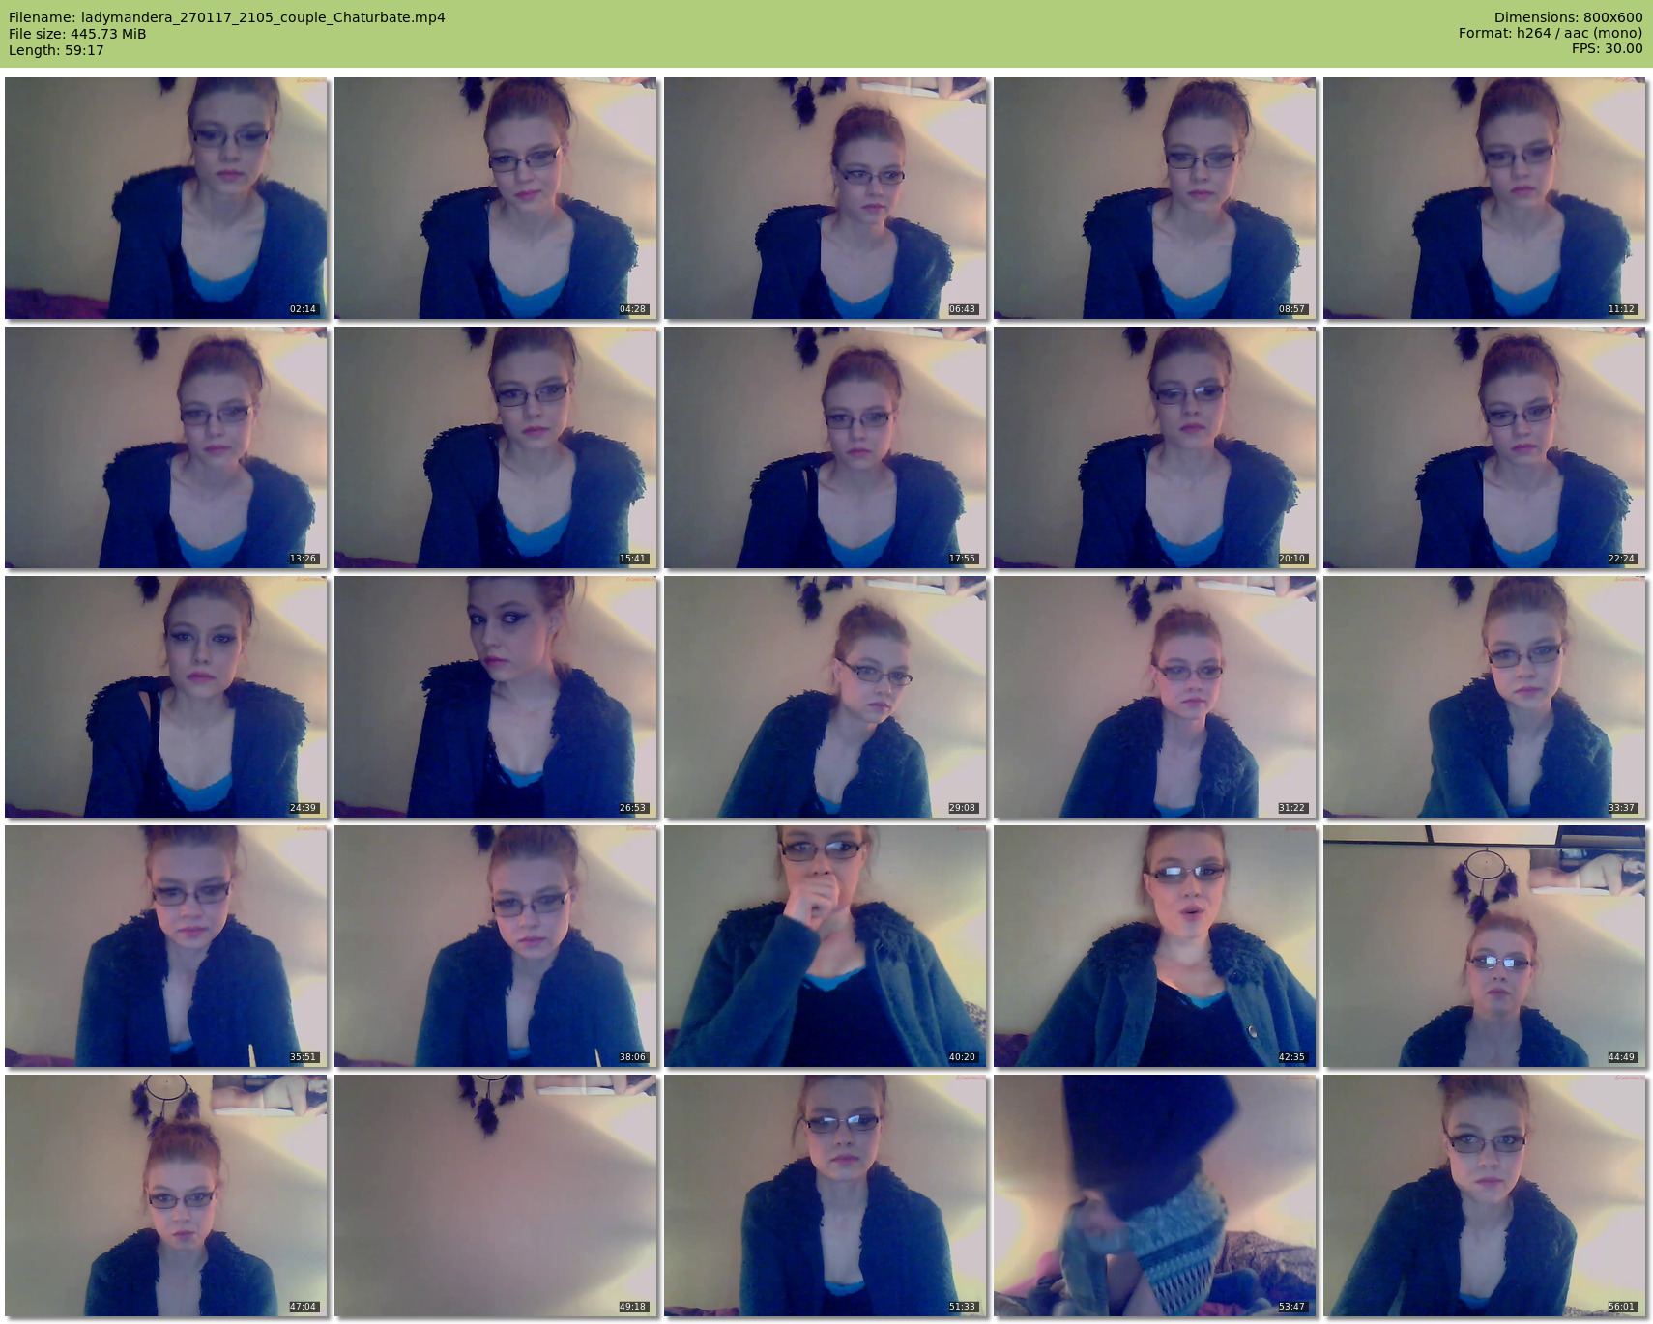
Task: Select the frame at 04:28
Action: pyautogui.click(x=496, y=198)
